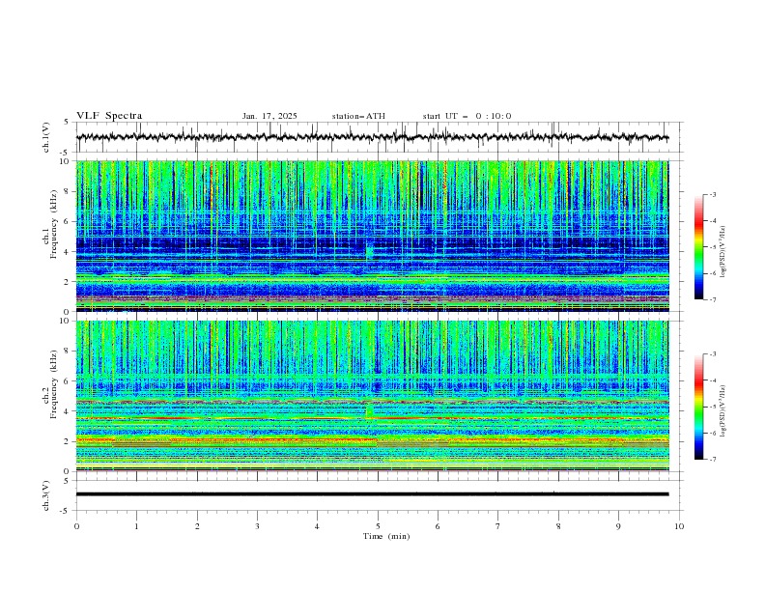The width and height of the screenshot is (765, 591).
Task: Select the ch.1 colorbar next to the spectrogram
Action: (x=698, y=246)
